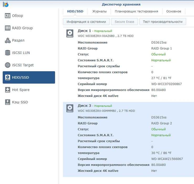The image size is (194, 184).
Task: Click temperature value 30 °C / 86 °F
Action: tap(161, 153)
